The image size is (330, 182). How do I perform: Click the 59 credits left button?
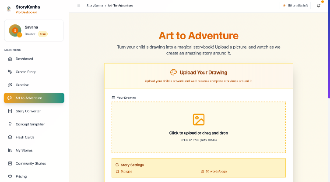pyautogui.click(x=295, y=6)
